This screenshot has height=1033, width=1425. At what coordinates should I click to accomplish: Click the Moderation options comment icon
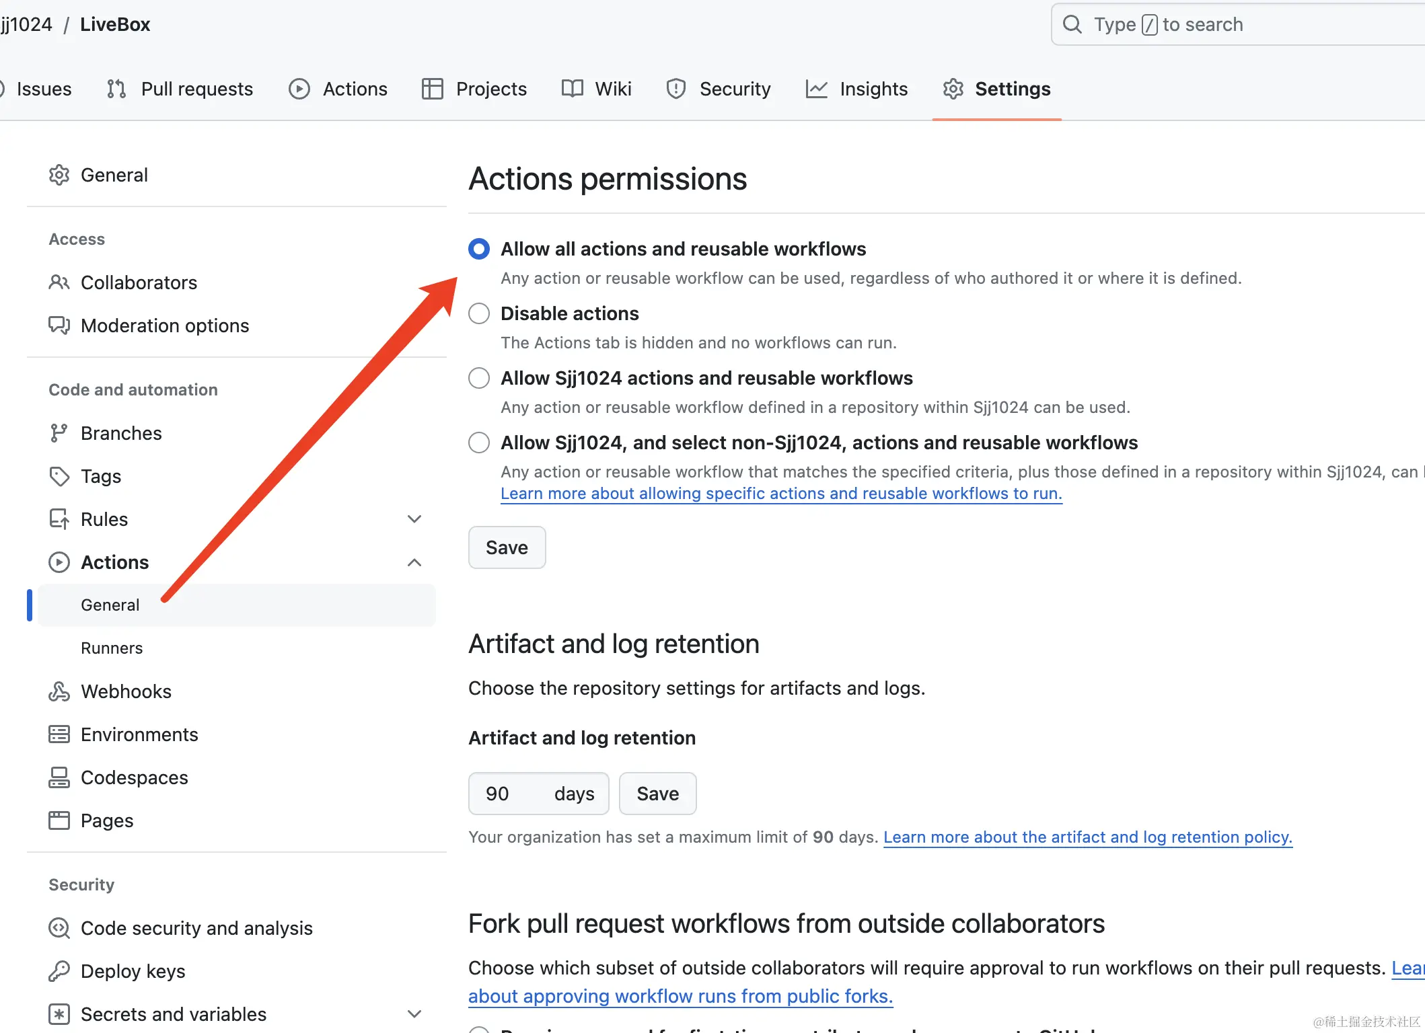click(x=59, y=326)
